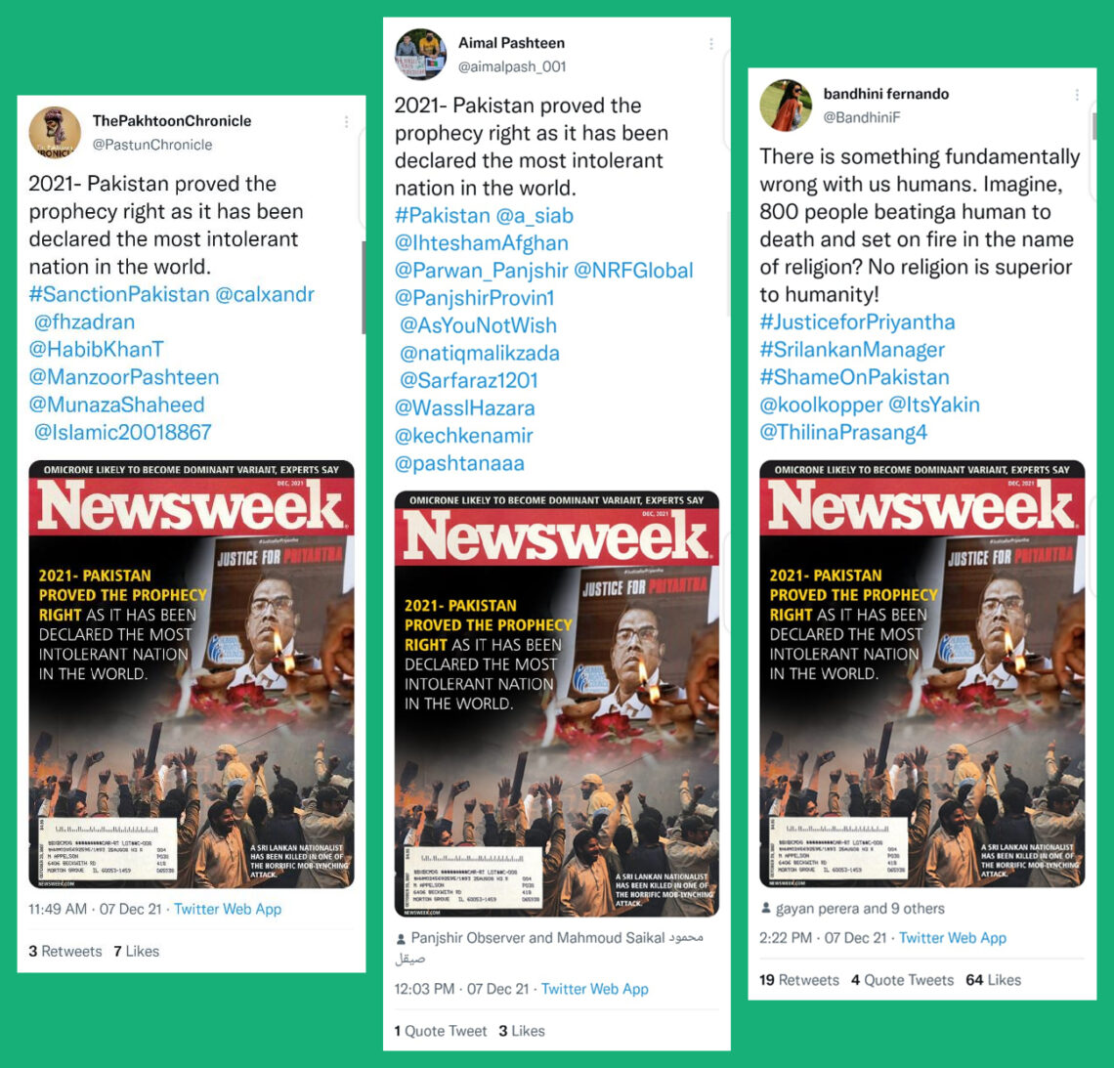Open more options on ThePakhtoonChronicle tweet
The image size is (1114, 1068).
[x=346, y=122]
